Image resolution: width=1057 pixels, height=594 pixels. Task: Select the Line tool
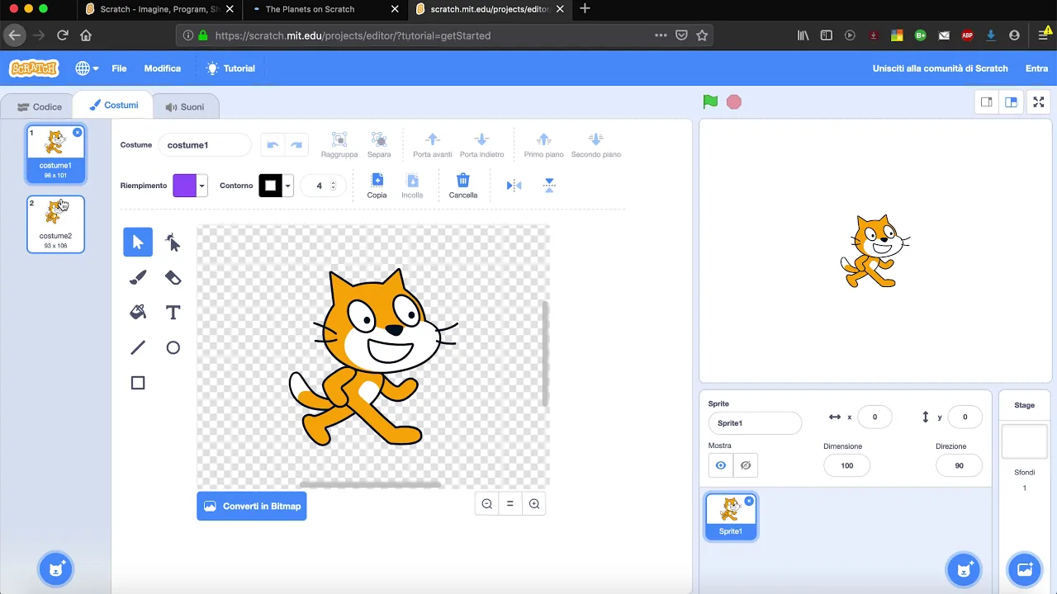coord(138,347)
